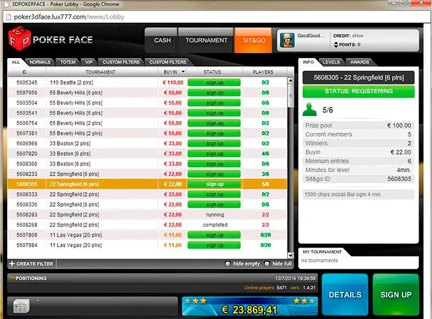The width and height of the screenshot is (432, 319).
Task: Open the VIP filter tab
Action: tap(89, 62)
